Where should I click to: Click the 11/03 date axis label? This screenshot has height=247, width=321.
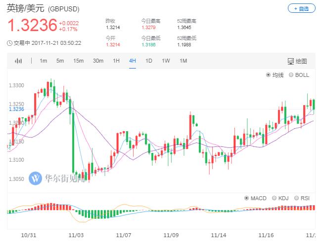[x=76, y=235]
